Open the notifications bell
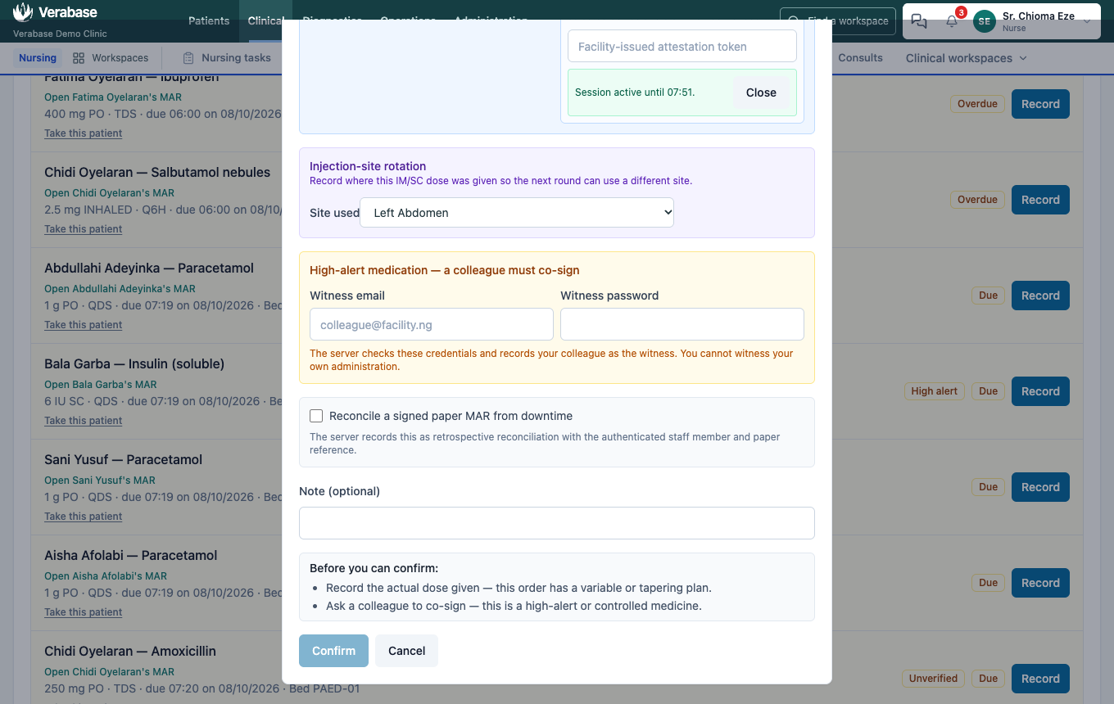The width and height of the screenshot is (1114, 704). click(x=952, y=21)
